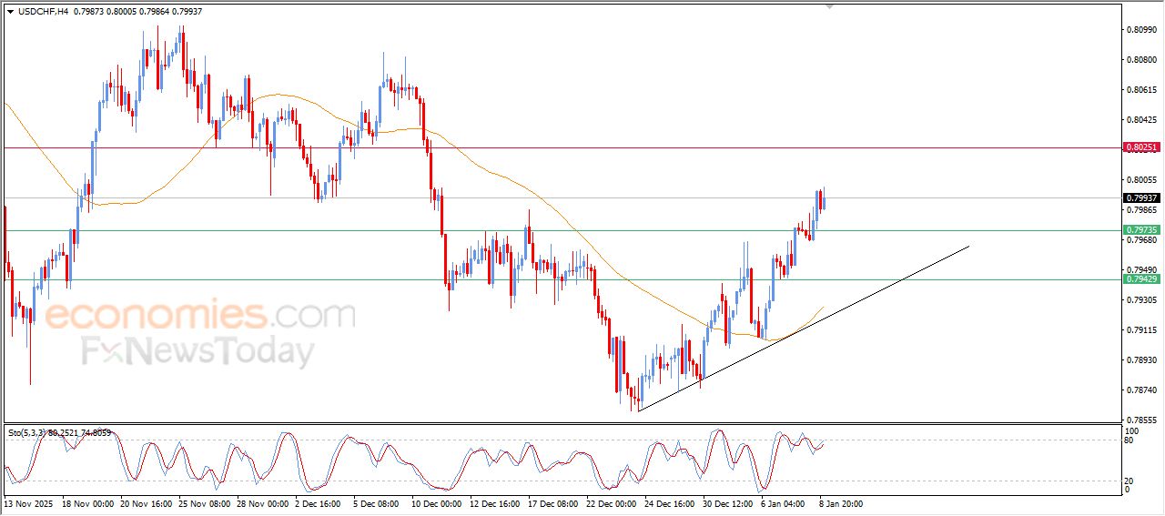Click the stochastic 20 level axis label

1131,480
